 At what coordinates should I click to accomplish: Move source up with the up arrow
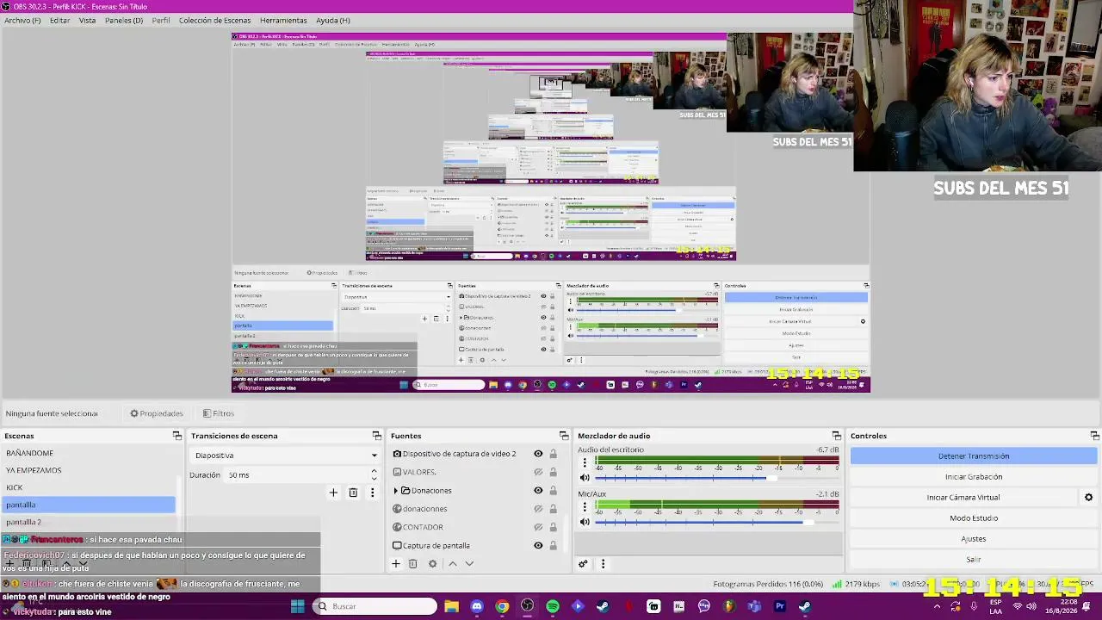[x=452, y=564]
